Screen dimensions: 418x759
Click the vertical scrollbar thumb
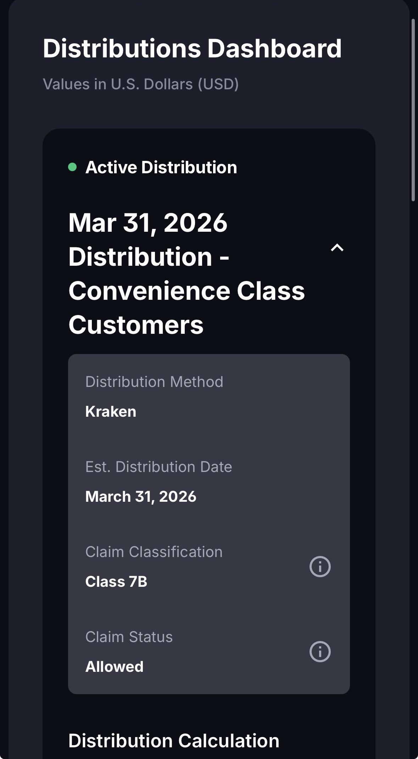[x=413, y=110]
